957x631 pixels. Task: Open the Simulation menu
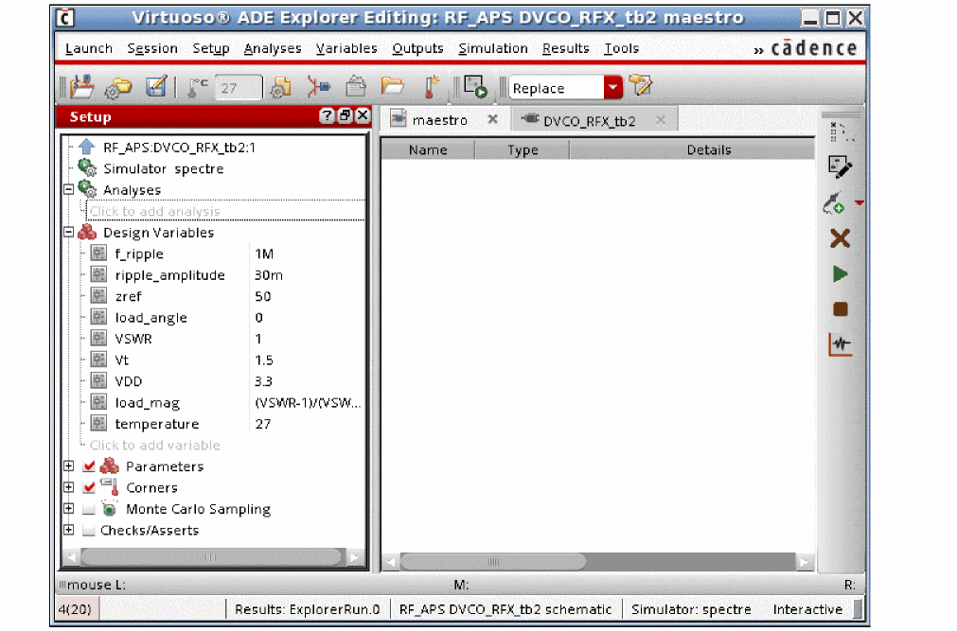click(x=492, y=48)
